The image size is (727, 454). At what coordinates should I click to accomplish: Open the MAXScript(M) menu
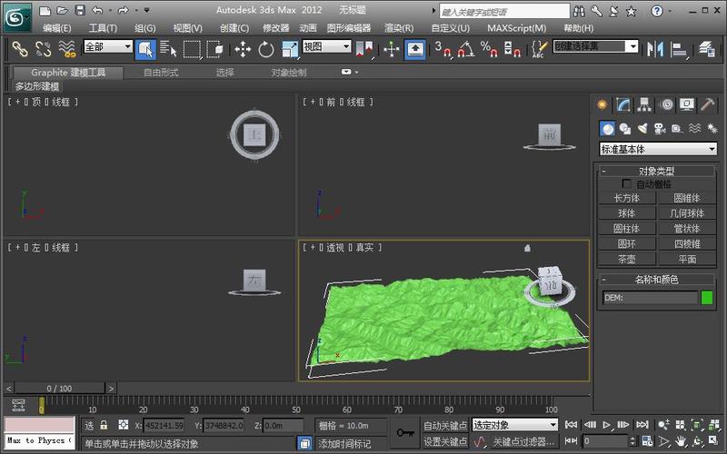516,28
